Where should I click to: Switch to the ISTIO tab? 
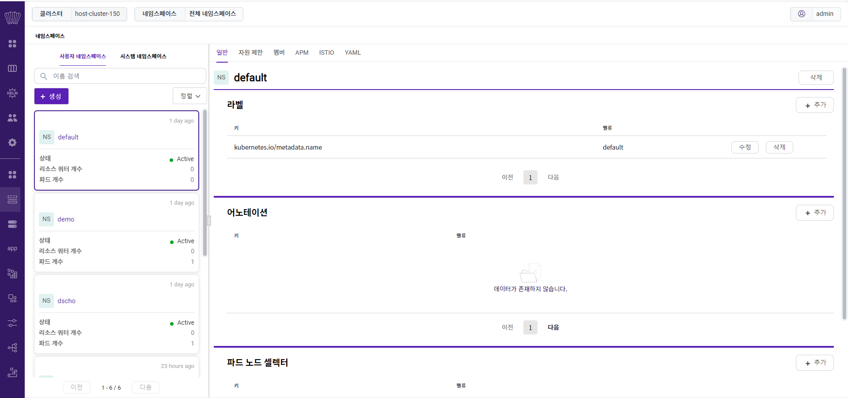pyautogui.click(x=326, y=53)
